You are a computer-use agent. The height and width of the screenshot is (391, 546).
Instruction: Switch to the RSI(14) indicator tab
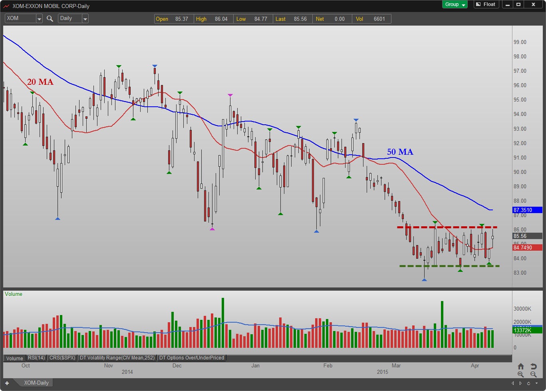[37, 358]
